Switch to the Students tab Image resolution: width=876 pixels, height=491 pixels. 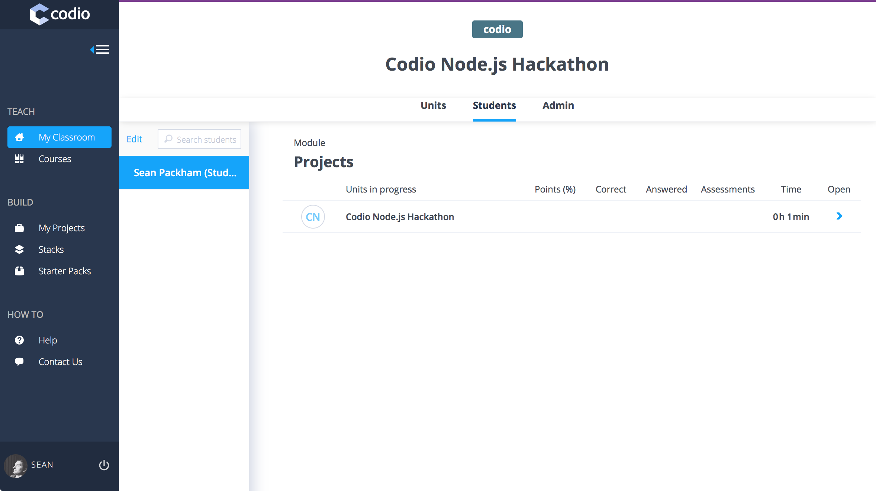point(494,106)
